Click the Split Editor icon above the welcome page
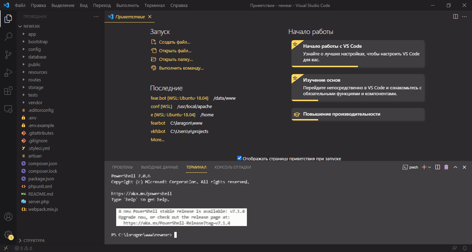This screenshot has height=252, width=472. pos(455,16)
